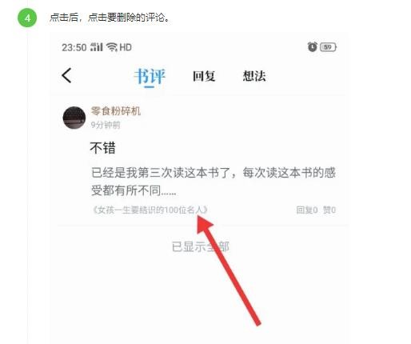Click the green step 4 badge

click(27, 18)
